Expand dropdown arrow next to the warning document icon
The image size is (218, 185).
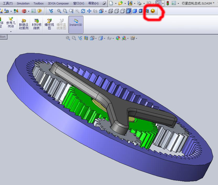point(135,3)
